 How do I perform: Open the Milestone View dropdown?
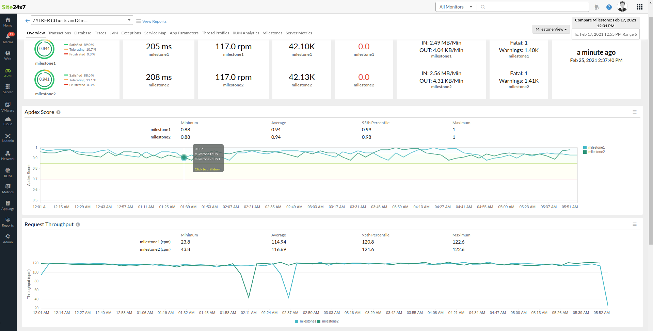[551, 29]
